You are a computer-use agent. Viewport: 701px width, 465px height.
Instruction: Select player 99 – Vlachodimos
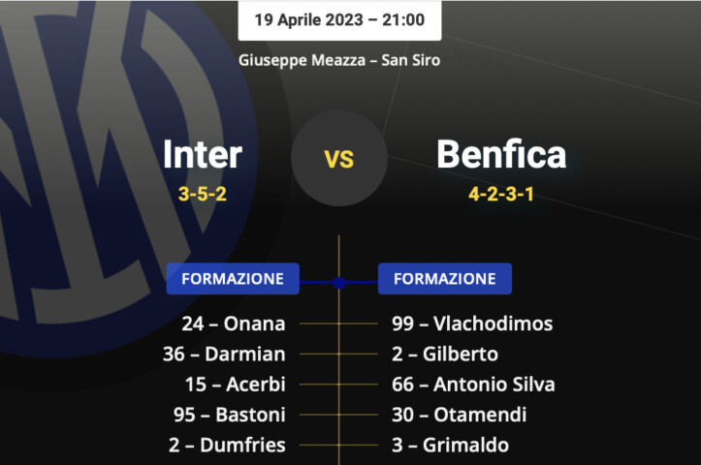472,324
